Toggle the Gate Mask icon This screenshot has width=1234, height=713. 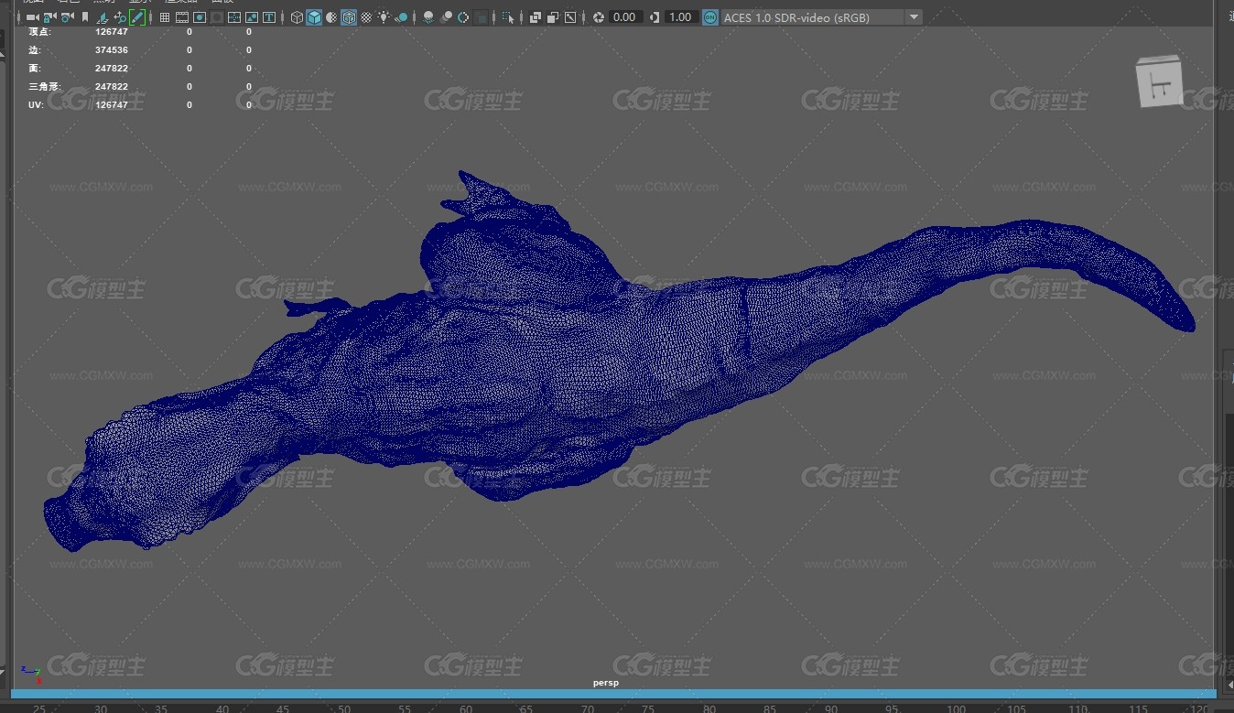point(217,17)
